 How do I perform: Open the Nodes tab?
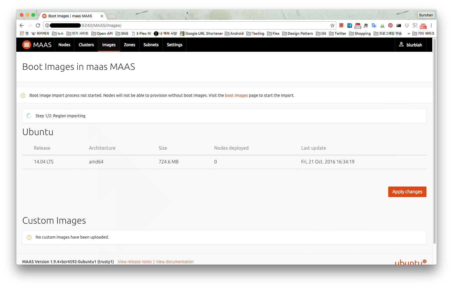[x=64, y=45]
